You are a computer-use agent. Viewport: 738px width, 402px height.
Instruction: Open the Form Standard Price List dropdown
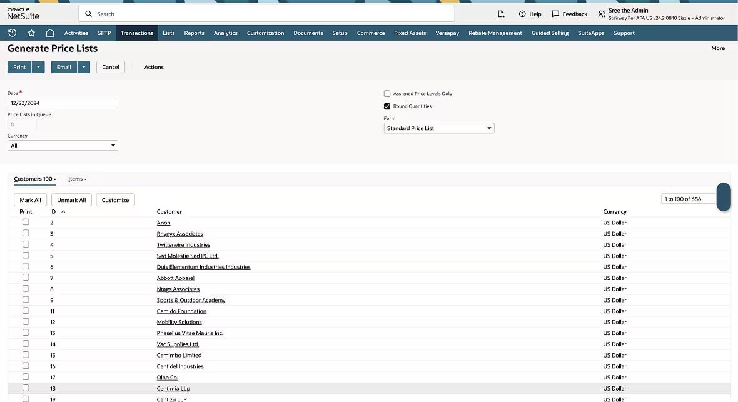(x=438, y=128)
